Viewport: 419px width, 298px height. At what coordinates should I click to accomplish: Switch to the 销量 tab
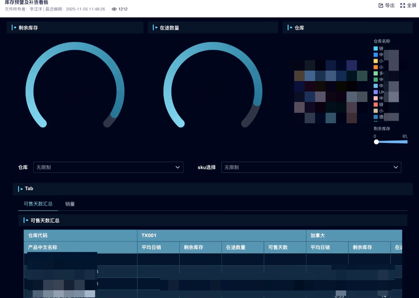click(x=70, y=204)
